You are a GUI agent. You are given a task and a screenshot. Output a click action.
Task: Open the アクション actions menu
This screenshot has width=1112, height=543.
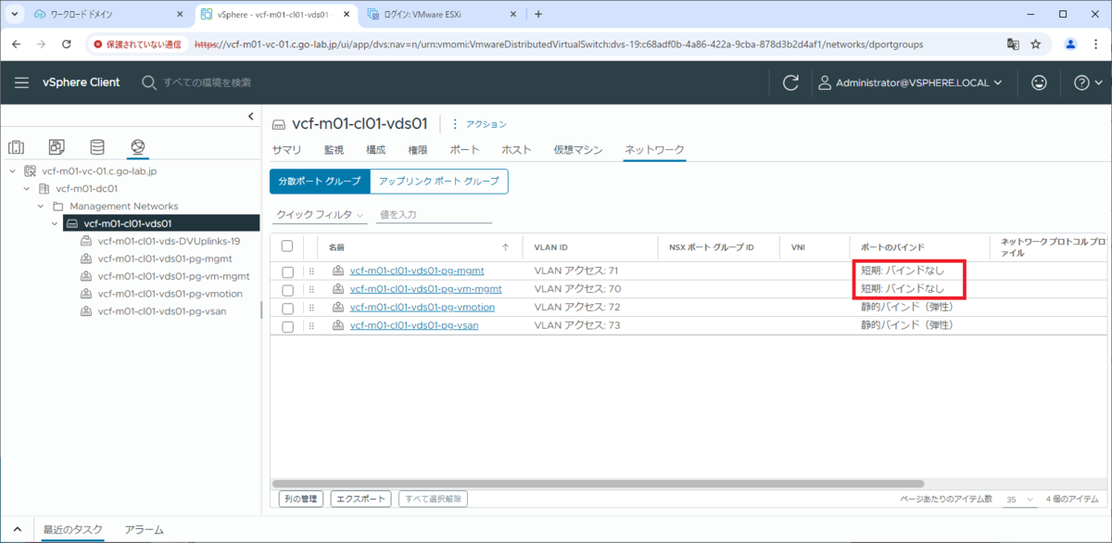coord(480,124)
